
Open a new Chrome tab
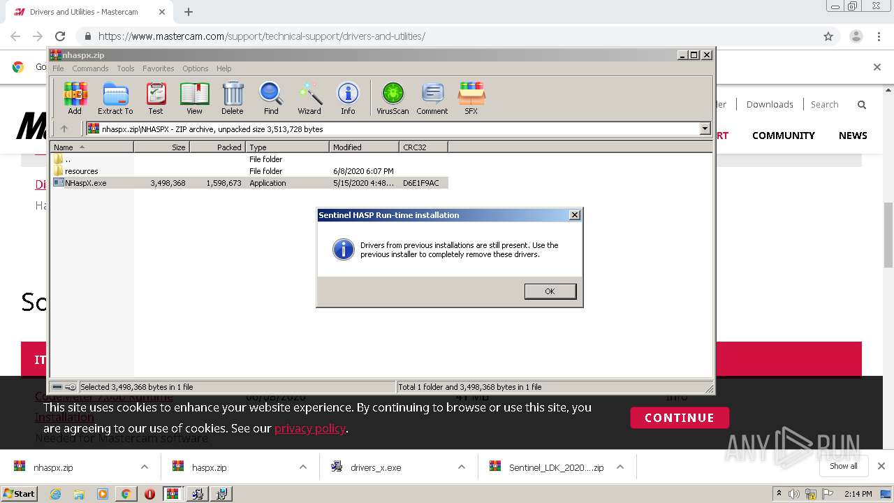188,12
